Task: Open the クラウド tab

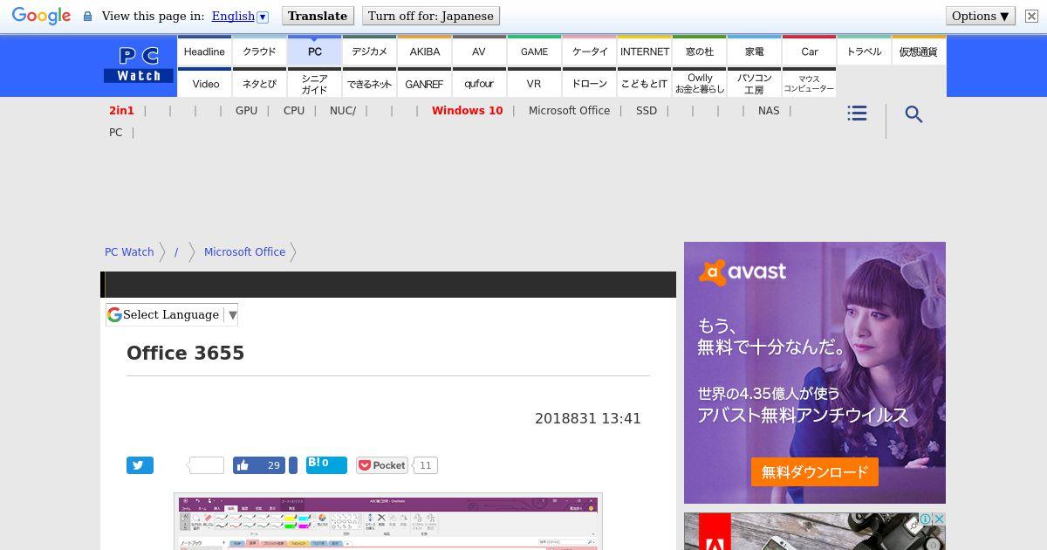Action: tap(259, 51)
